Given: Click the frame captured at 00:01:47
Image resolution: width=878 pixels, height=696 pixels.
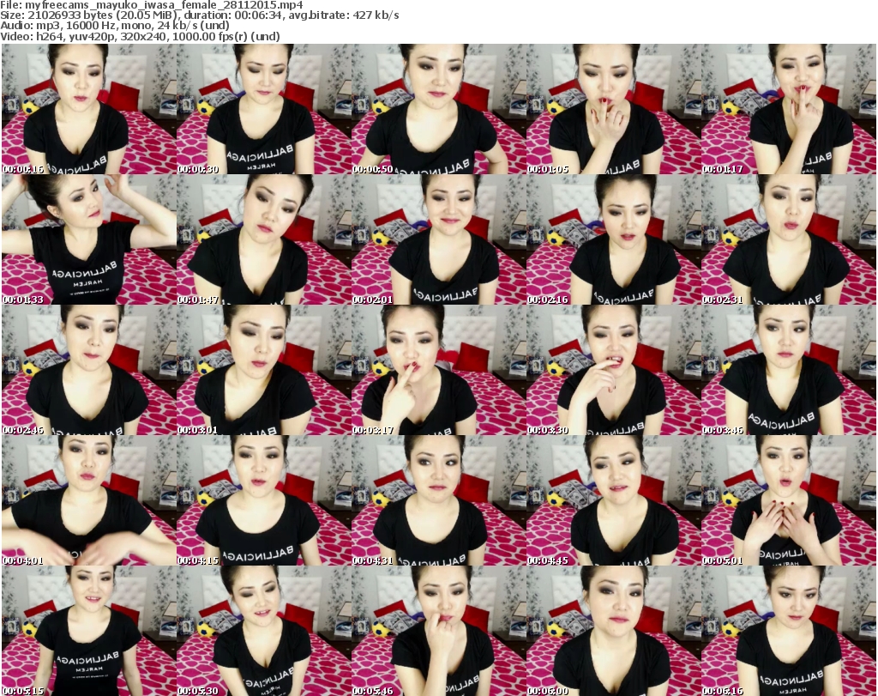Looking at the screenshot, I should point(264,239).
